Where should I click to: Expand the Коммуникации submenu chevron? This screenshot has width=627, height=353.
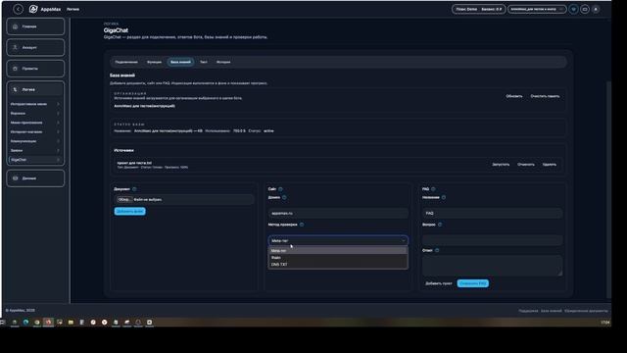(59, 141)
